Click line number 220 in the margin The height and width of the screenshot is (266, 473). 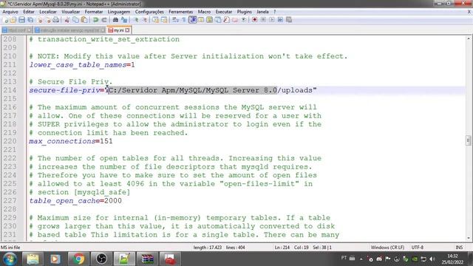tap(10, 141)
